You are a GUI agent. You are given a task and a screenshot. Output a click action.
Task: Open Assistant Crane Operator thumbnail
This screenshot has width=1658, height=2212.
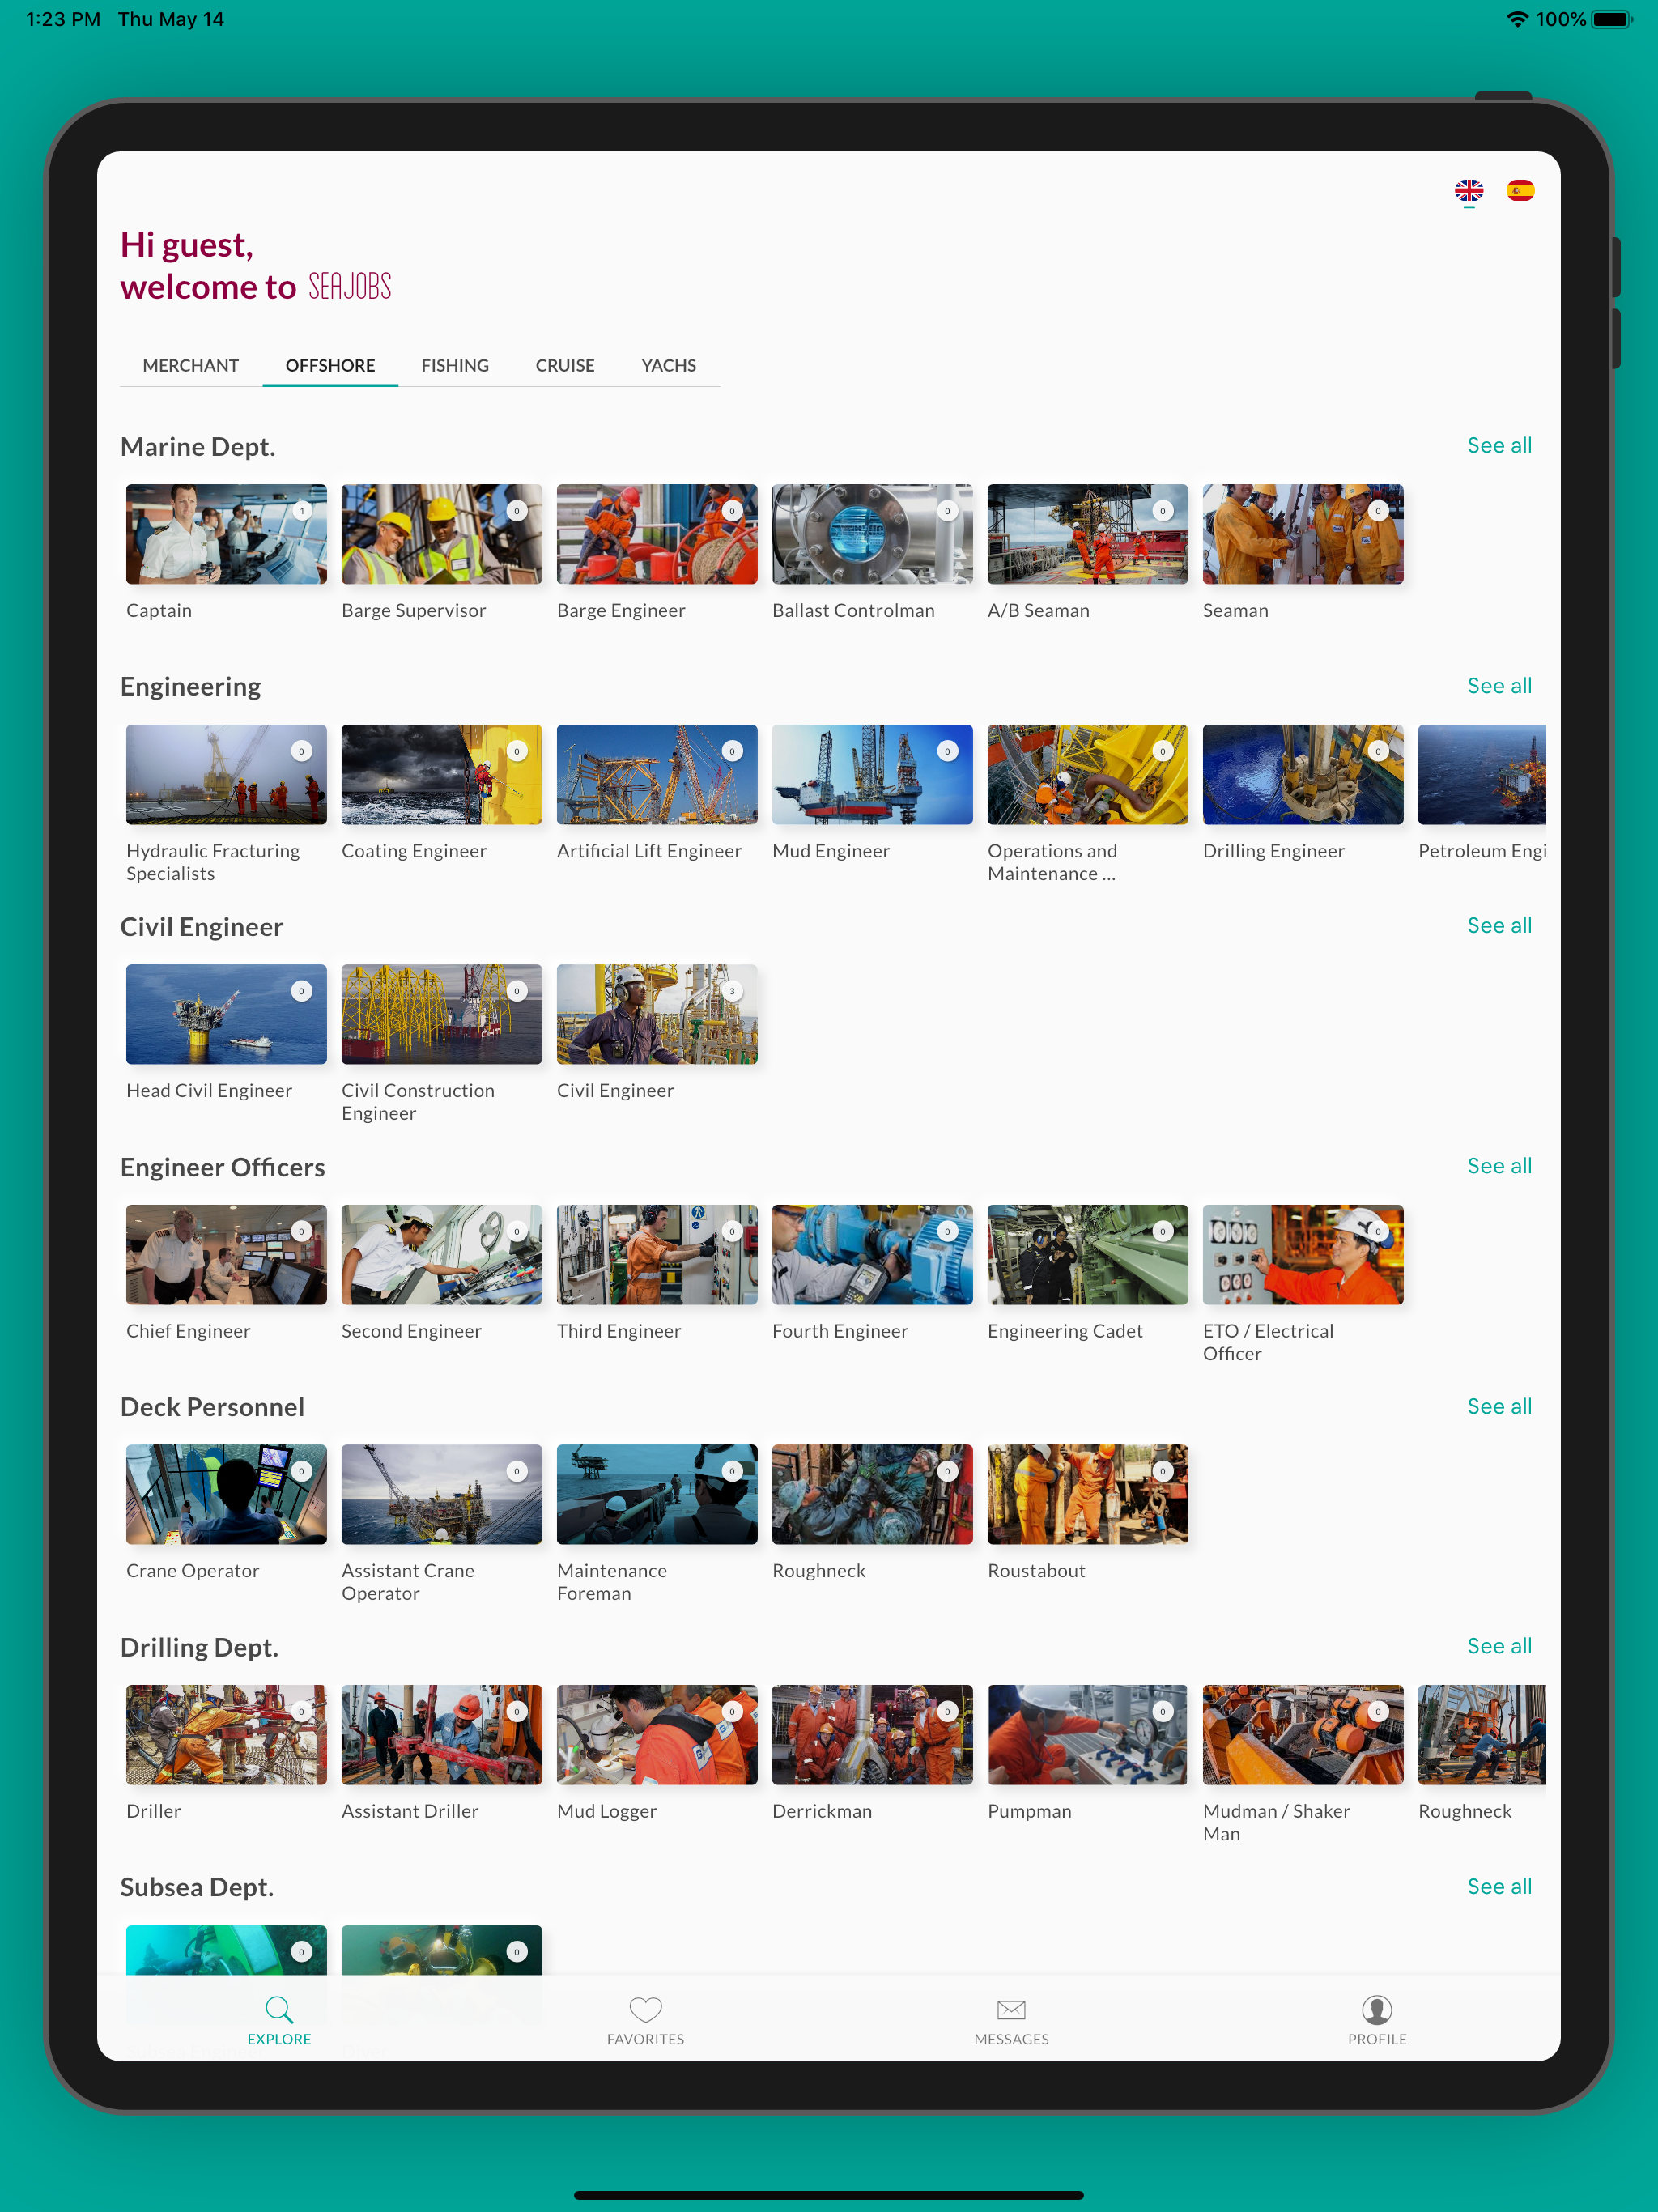coord(441,1494)
